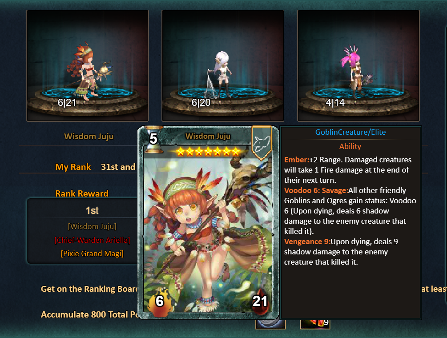The height and width of the screenshot is (338, 447).
Task: Click the seven gold stars rating row
Action: coord(208,151)
